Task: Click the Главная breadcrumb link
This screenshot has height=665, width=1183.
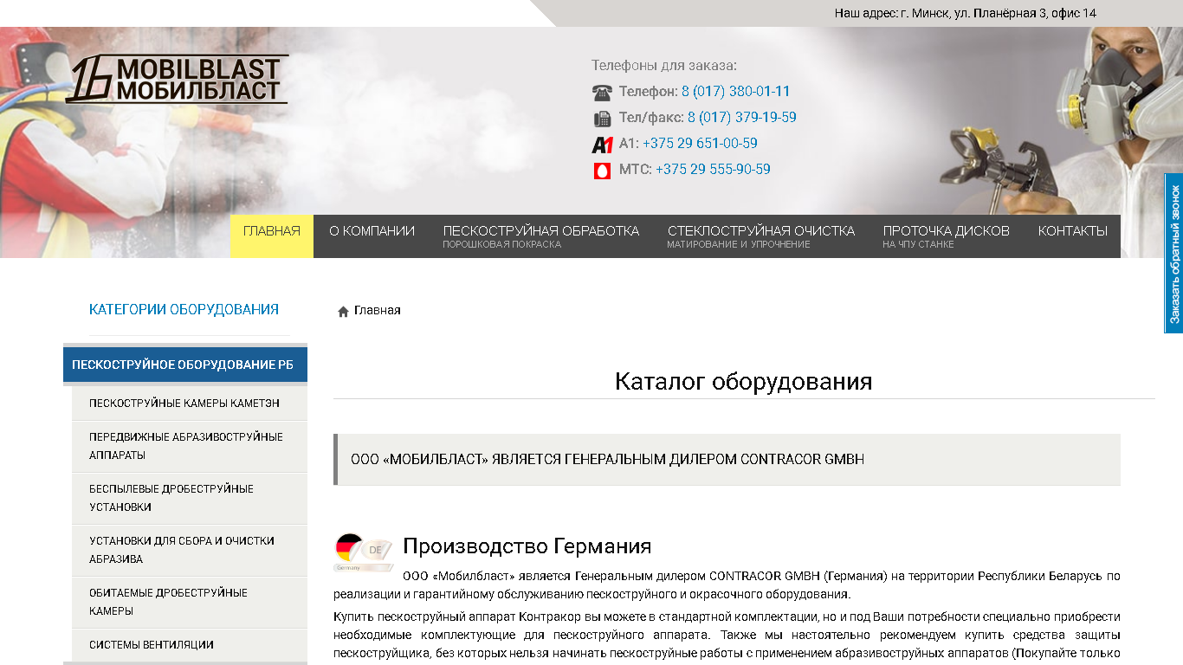Action: 378,310
